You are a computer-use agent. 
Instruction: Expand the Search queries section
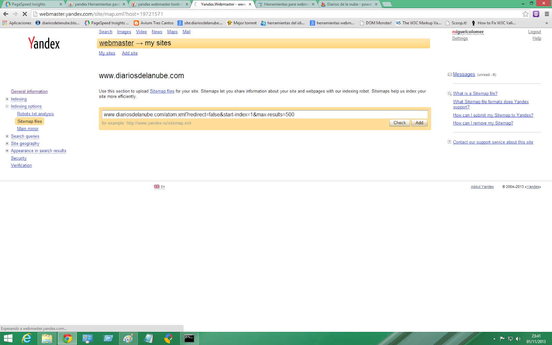[x=7, y=136]
